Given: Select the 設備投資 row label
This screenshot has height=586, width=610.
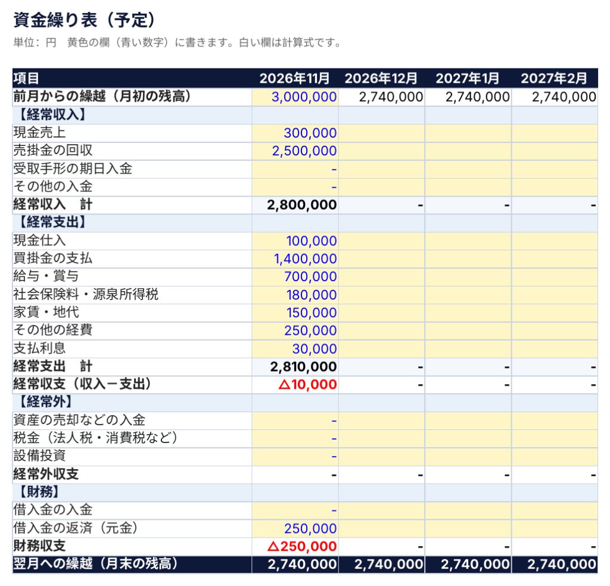Looking at the screenshot, I should coord(39,457).
